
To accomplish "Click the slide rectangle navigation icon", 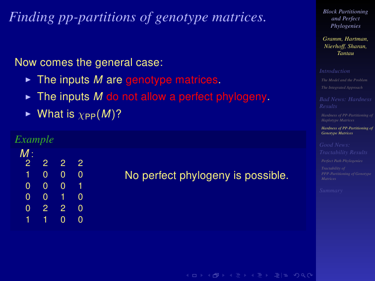I will pos(194,275).
